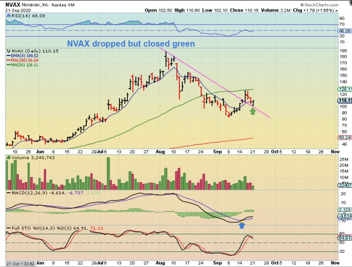Click the RSI indicator icon beside RSI(14)
The height and width of the screenshot is (267, 352).
[x=8, y=16]
